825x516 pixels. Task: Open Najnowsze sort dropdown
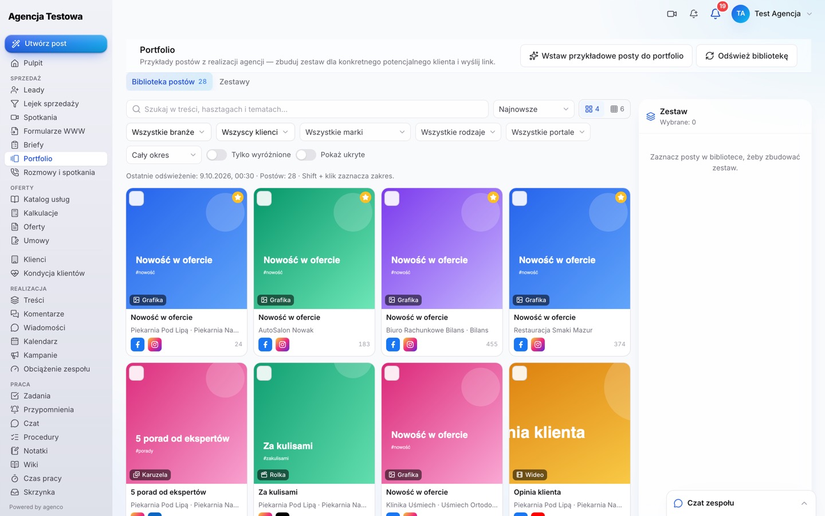[533, 109]
